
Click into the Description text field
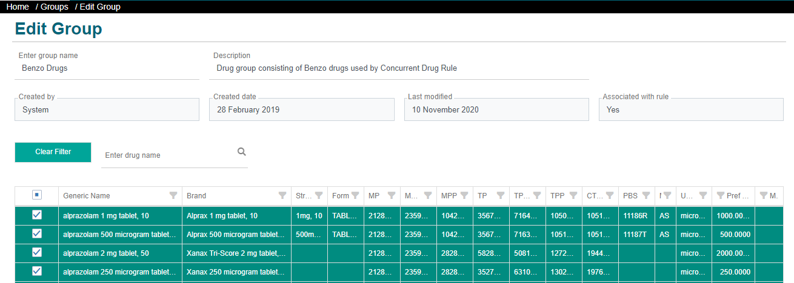(x=400, y=68)
